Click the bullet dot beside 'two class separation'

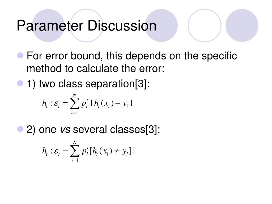point(20,83)
